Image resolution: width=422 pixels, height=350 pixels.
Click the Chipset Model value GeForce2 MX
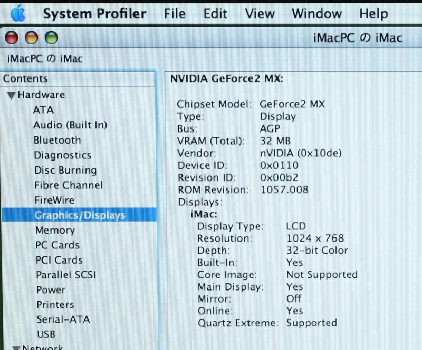[292, 104]
